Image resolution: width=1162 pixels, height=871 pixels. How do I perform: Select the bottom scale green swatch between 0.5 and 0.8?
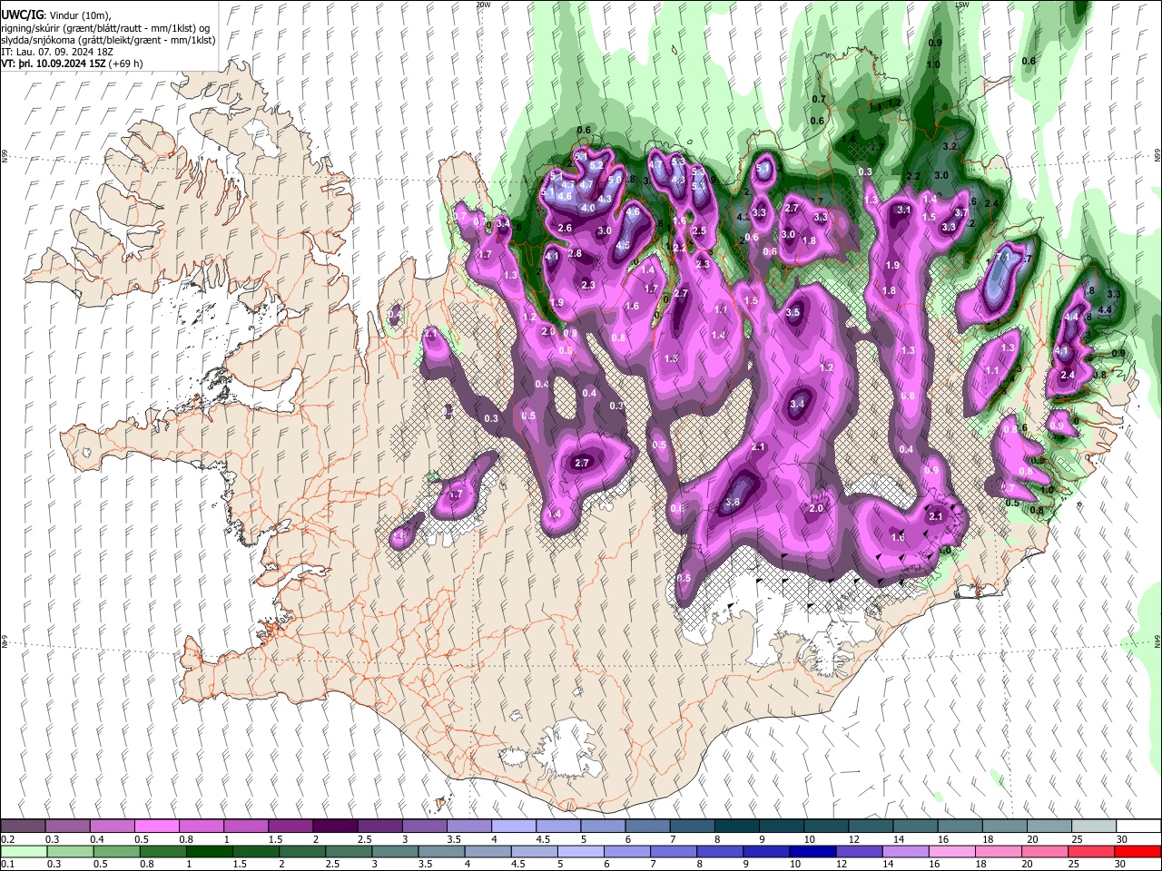pyautogui.click(x=116, y=852)
